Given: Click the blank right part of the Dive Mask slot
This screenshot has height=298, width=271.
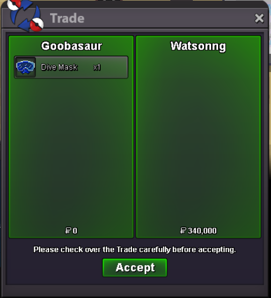Looking at the screenshot, I should (114, 67).
